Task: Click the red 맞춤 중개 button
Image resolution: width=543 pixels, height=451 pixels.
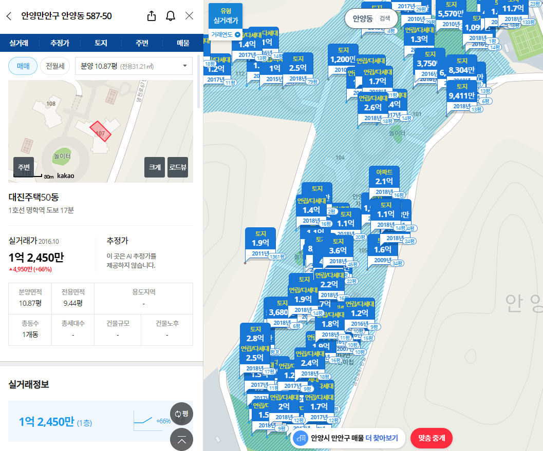Action: (x=432, y=438)
